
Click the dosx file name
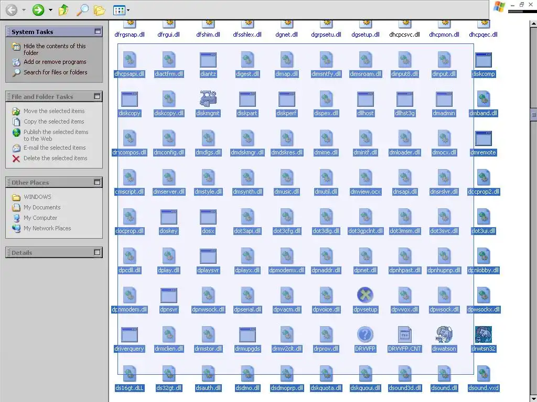tap(208, 231)
